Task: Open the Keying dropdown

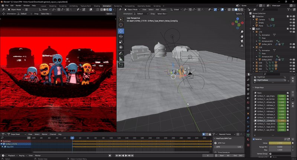Action: (x=23, y=156)
